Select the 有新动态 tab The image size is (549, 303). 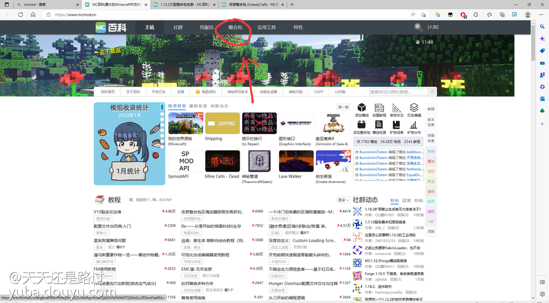(x=219, y=106)
